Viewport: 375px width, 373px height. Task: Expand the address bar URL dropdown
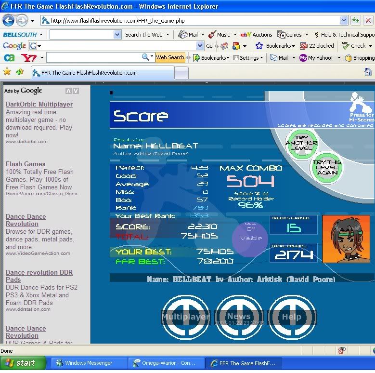pyautogui.click(x=344, y=21)
